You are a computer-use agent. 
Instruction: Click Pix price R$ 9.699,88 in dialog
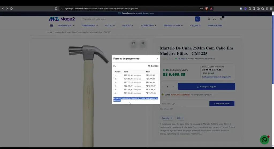(153, 66)
